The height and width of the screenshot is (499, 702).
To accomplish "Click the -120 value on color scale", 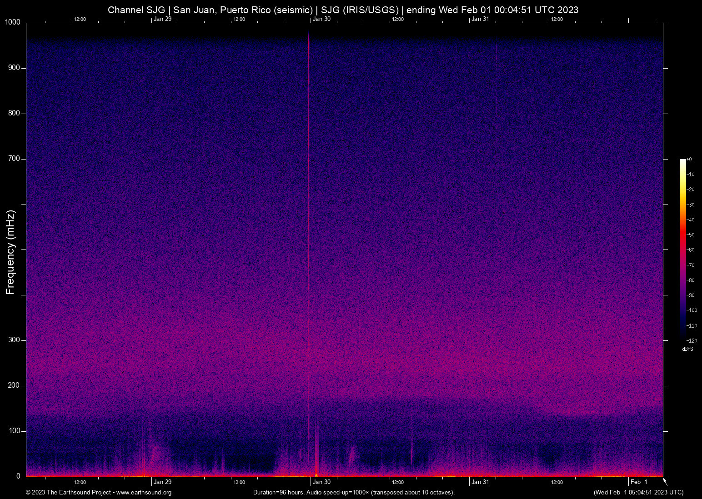I will [x=693, y=340].
